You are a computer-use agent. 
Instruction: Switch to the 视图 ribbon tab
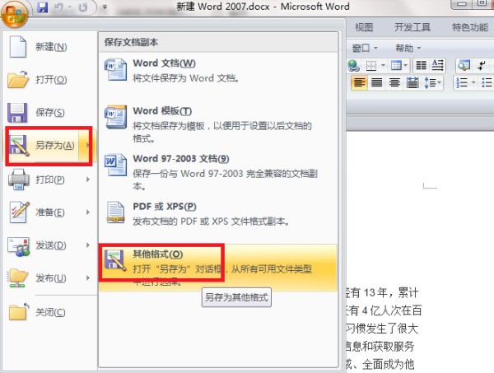click(x=364, y=27)
